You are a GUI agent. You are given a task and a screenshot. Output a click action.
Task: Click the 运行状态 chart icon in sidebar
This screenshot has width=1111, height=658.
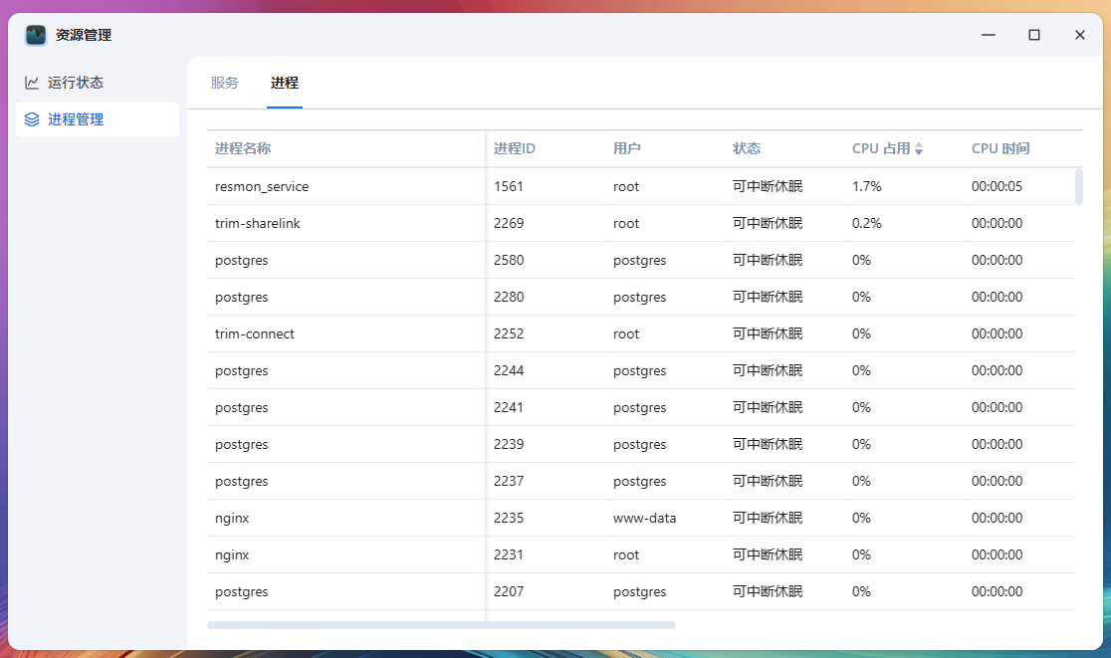(32, 83)
